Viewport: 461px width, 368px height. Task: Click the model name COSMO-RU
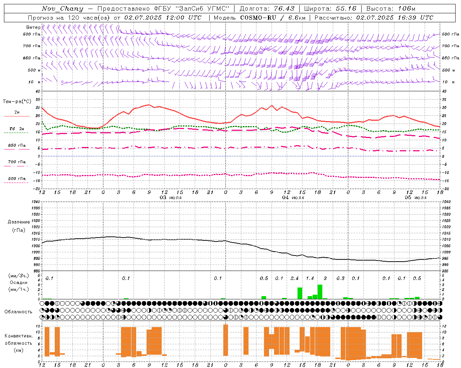(259, 18)
